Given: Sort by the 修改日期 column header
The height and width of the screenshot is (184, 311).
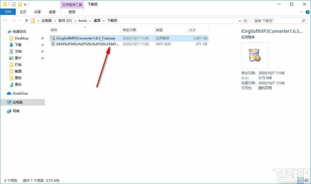Looking at the screenshot, I should (x=129, y=30).
